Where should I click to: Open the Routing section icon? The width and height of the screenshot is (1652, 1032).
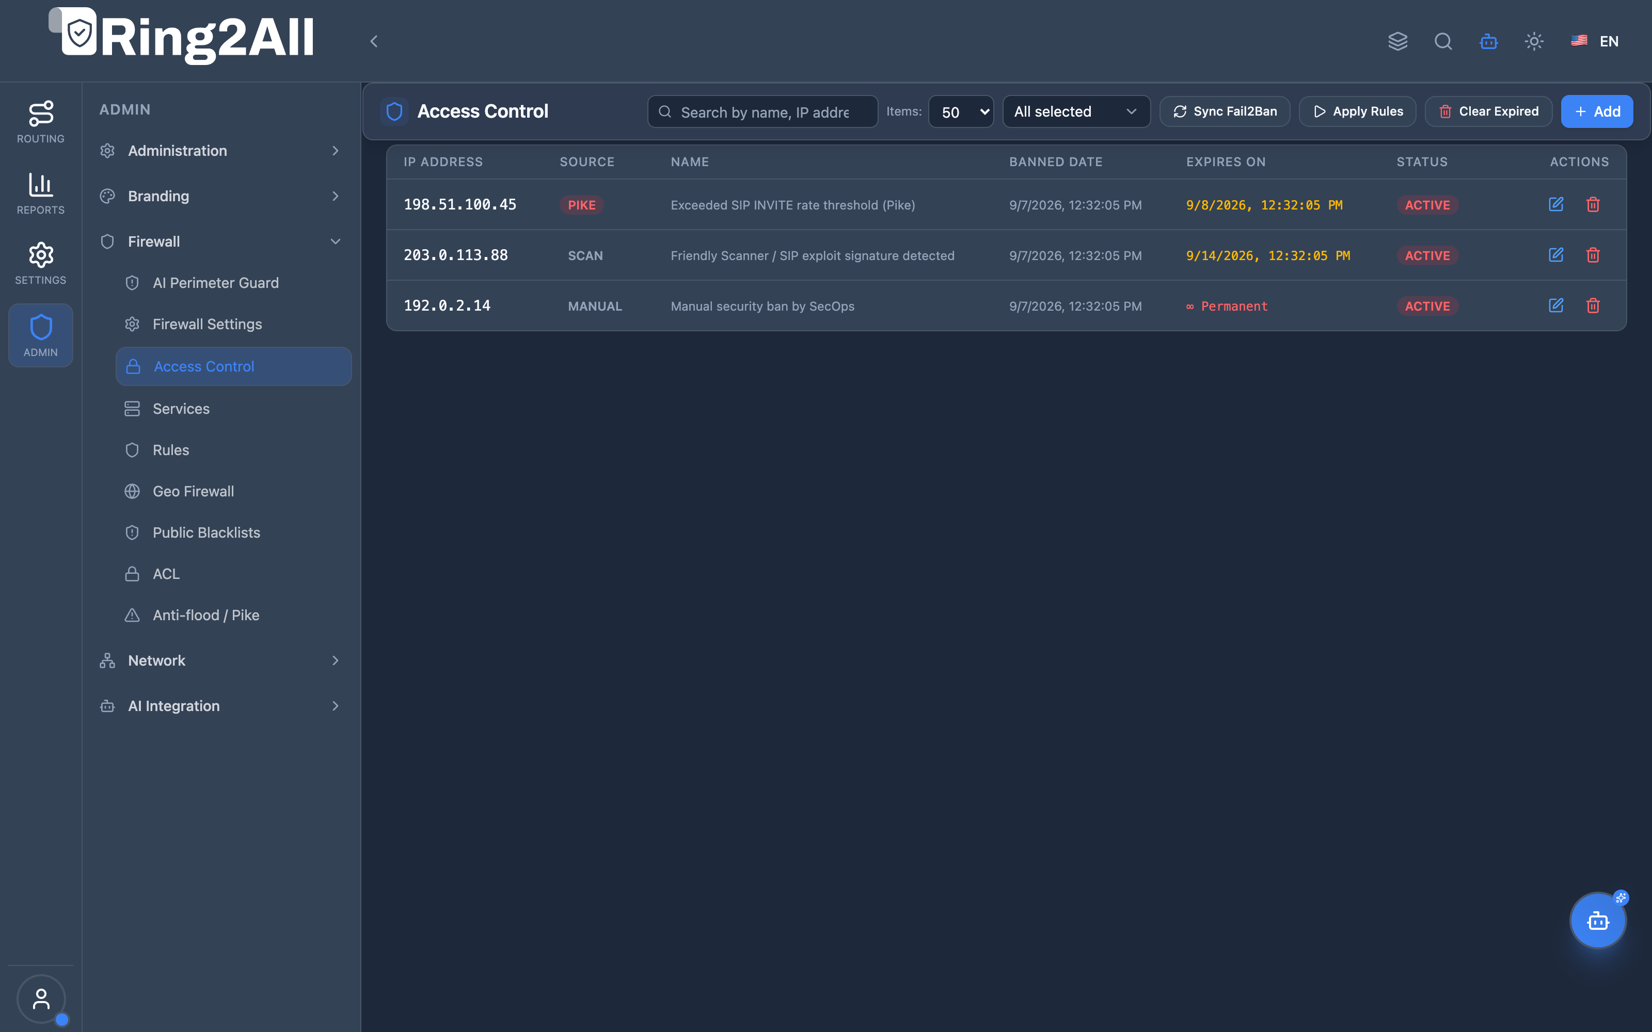(41, 122)
